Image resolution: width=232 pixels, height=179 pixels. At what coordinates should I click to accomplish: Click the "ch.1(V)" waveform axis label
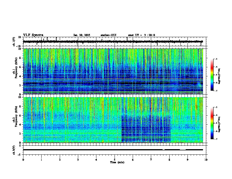(x=14, y=42)
